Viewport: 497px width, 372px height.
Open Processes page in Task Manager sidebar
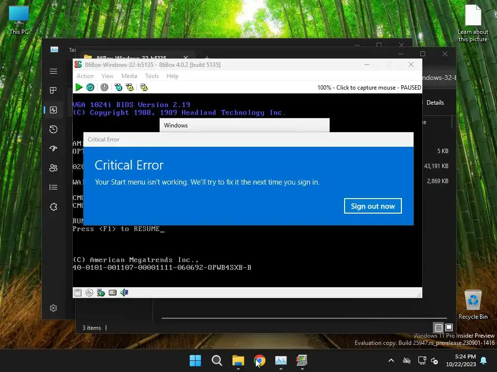(53, 91)
